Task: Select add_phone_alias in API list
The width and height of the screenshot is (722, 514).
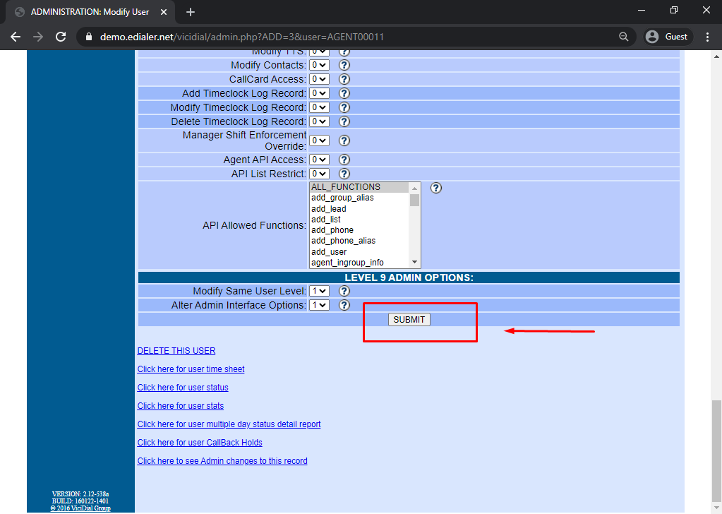Action: coord(359,241)
